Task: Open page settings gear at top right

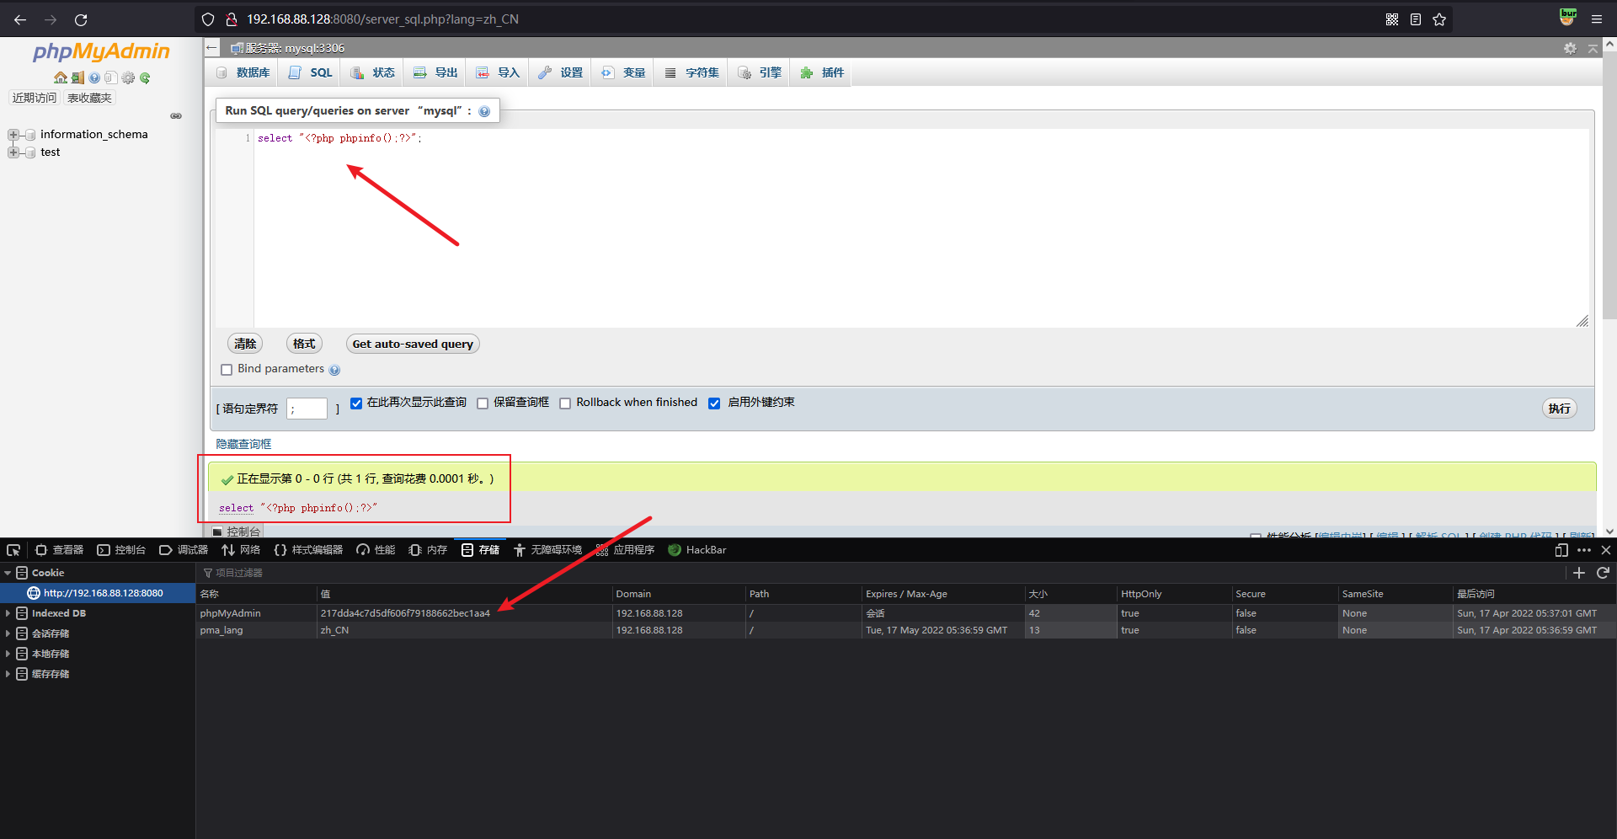Action: [x=1570, y=49]
